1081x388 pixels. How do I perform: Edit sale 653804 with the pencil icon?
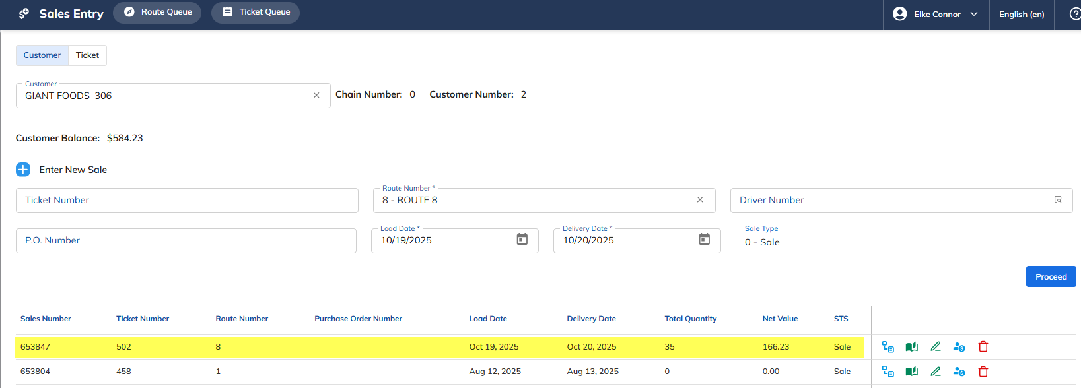(x=936, y=372)
